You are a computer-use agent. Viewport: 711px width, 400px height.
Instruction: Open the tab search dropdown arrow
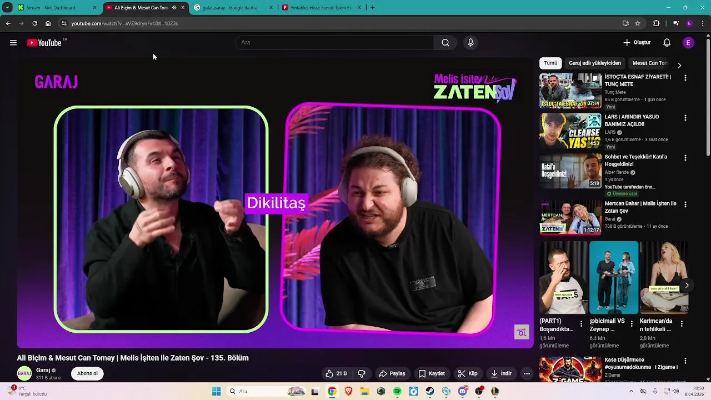pos(7,8)
